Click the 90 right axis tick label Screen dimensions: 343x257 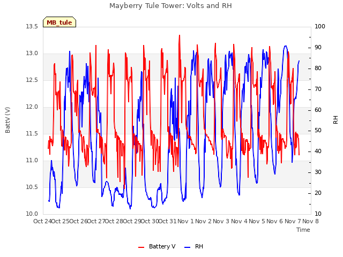(318, 48)
